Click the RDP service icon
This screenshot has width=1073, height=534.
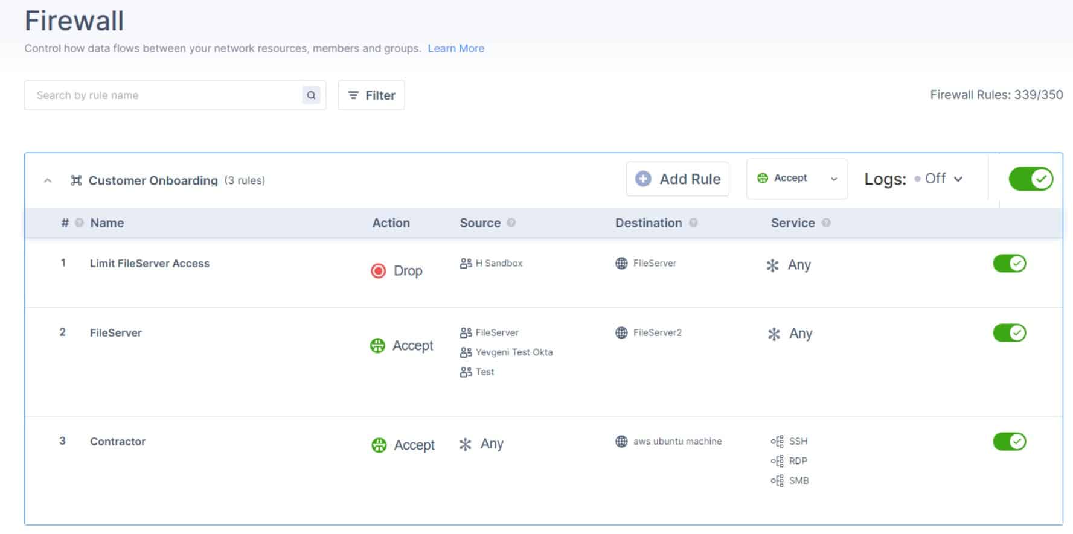click(x=777, y=461)
